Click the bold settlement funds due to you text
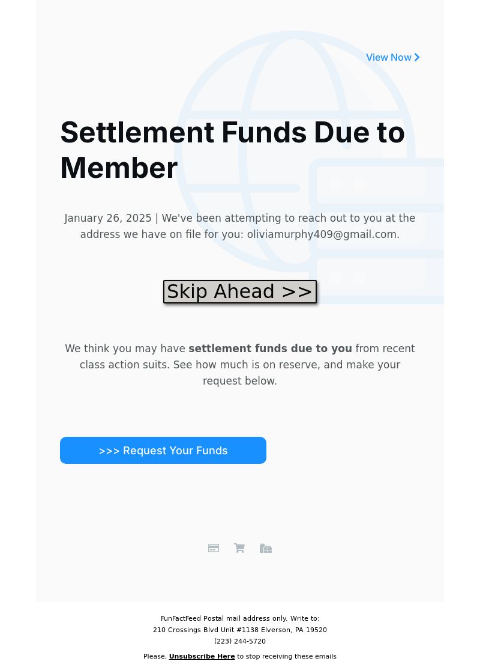 (x=270, y=349)
